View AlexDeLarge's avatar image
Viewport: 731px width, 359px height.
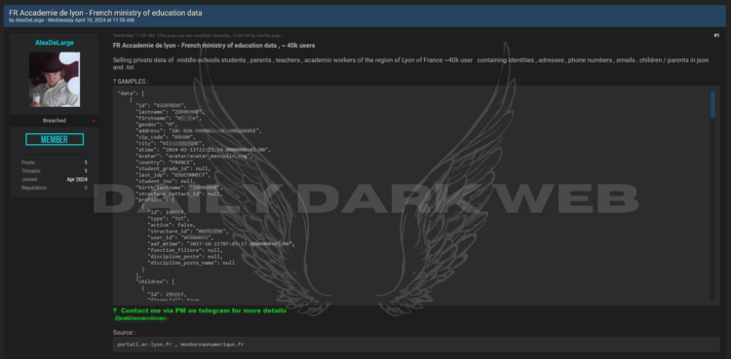point(55,80)
